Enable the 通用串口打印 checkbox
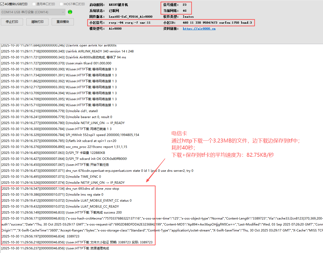 (34, 4)
